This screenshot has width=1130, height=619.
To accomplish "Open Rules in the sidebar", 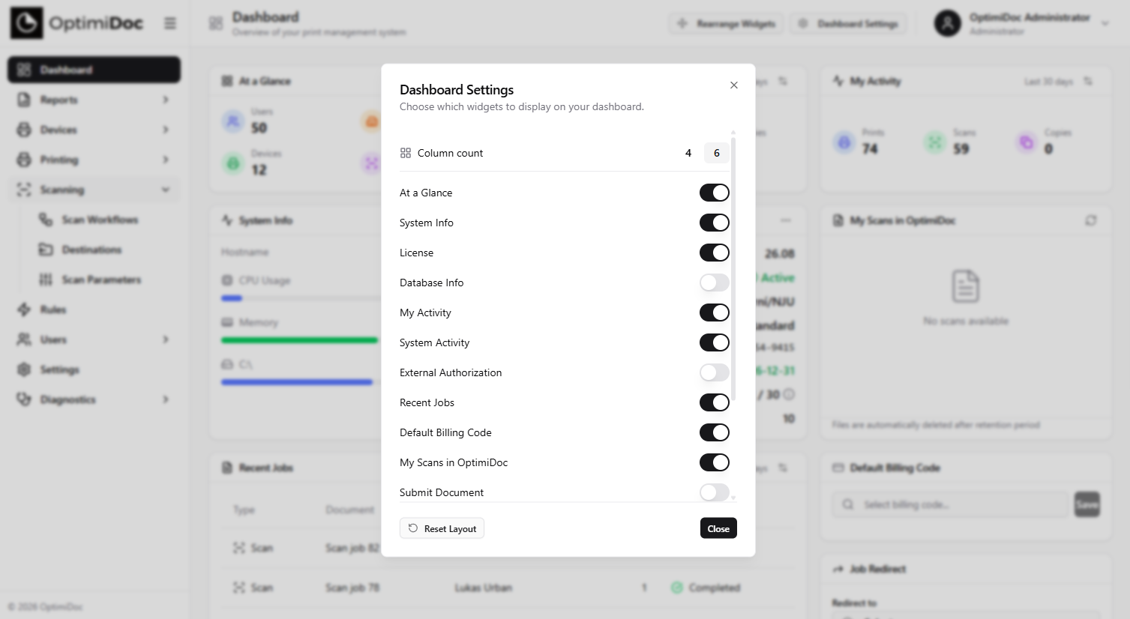I will (x=94, y=309).
